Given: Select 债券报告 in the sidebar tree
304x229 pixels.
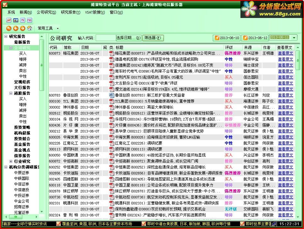Looking at the screenshot, I should click(x=22, y=156).
